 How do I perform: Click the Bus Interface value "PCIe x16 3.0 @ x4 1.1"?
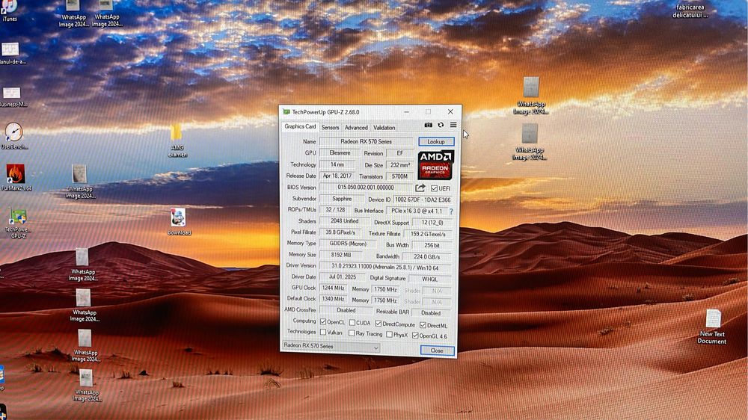[x=417, y=211]
